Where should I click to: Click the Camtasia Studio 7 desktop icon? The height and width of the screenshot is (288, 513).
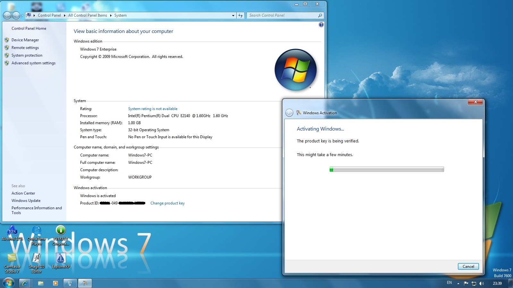coord(12,263)
